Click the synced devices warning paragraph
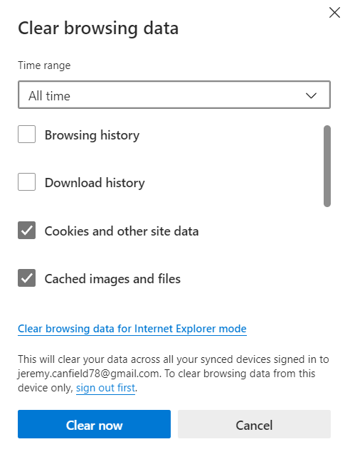The width and height of the screenshot is (350, 459). pos(174,374)
